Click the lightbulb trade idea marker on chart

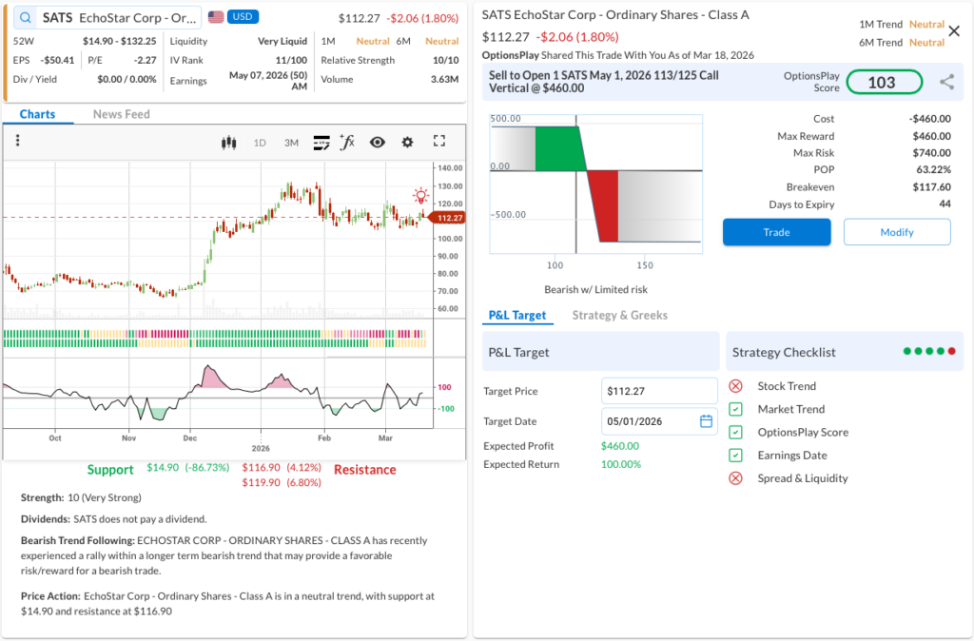tap(420, 196)
